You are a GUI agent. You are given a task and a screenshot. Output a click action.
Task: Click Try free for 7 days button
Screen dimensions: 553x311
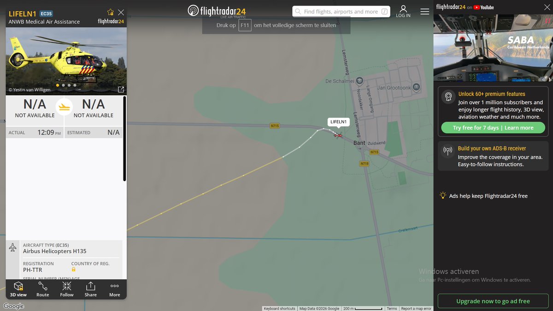493,128
